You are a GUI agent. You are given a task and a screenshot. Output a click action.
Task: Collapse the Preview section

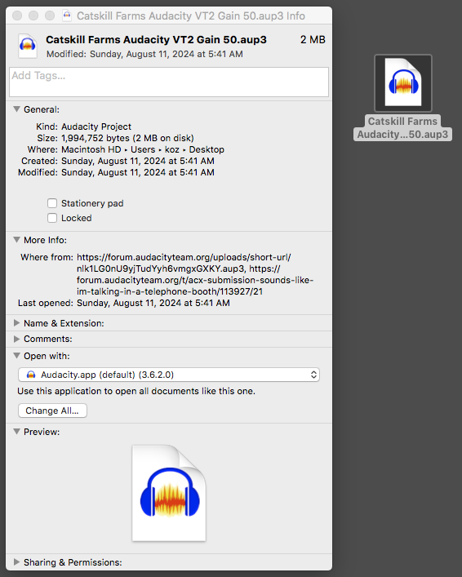(x=16, y=432)
